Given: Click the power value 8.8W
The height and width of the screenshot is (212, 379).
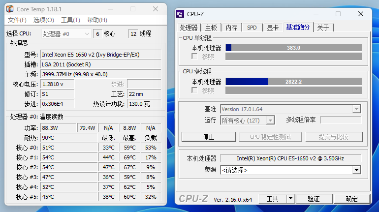Looking at the screenshot, I should pos(129,128).
